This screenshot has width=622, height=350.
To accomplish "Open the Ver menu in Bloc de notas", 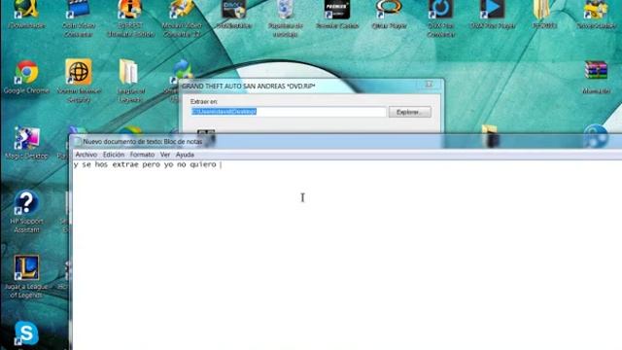I will tap(165, 155).
